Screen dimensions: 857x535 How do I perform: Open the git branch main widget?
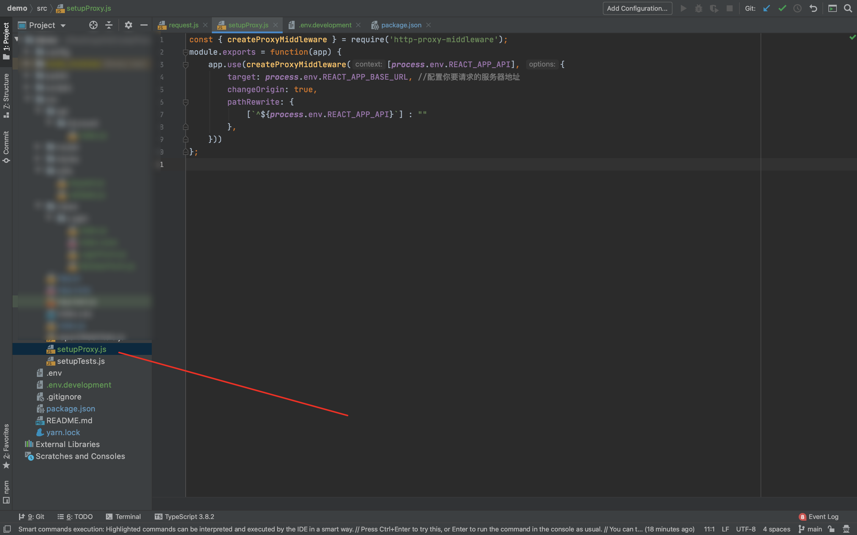click(x=811, y=529)
